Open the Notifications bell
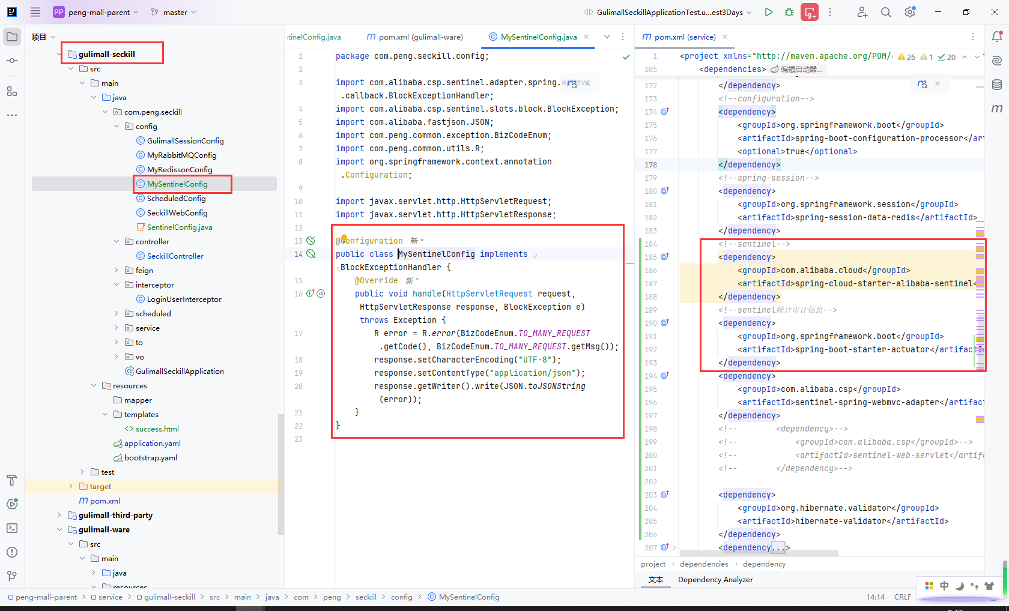Screen dimensions: 1009x611 [997, 37]
